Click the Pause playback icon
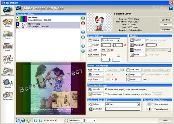The width and height of the screenshot is (174, 124). [148, 109]
